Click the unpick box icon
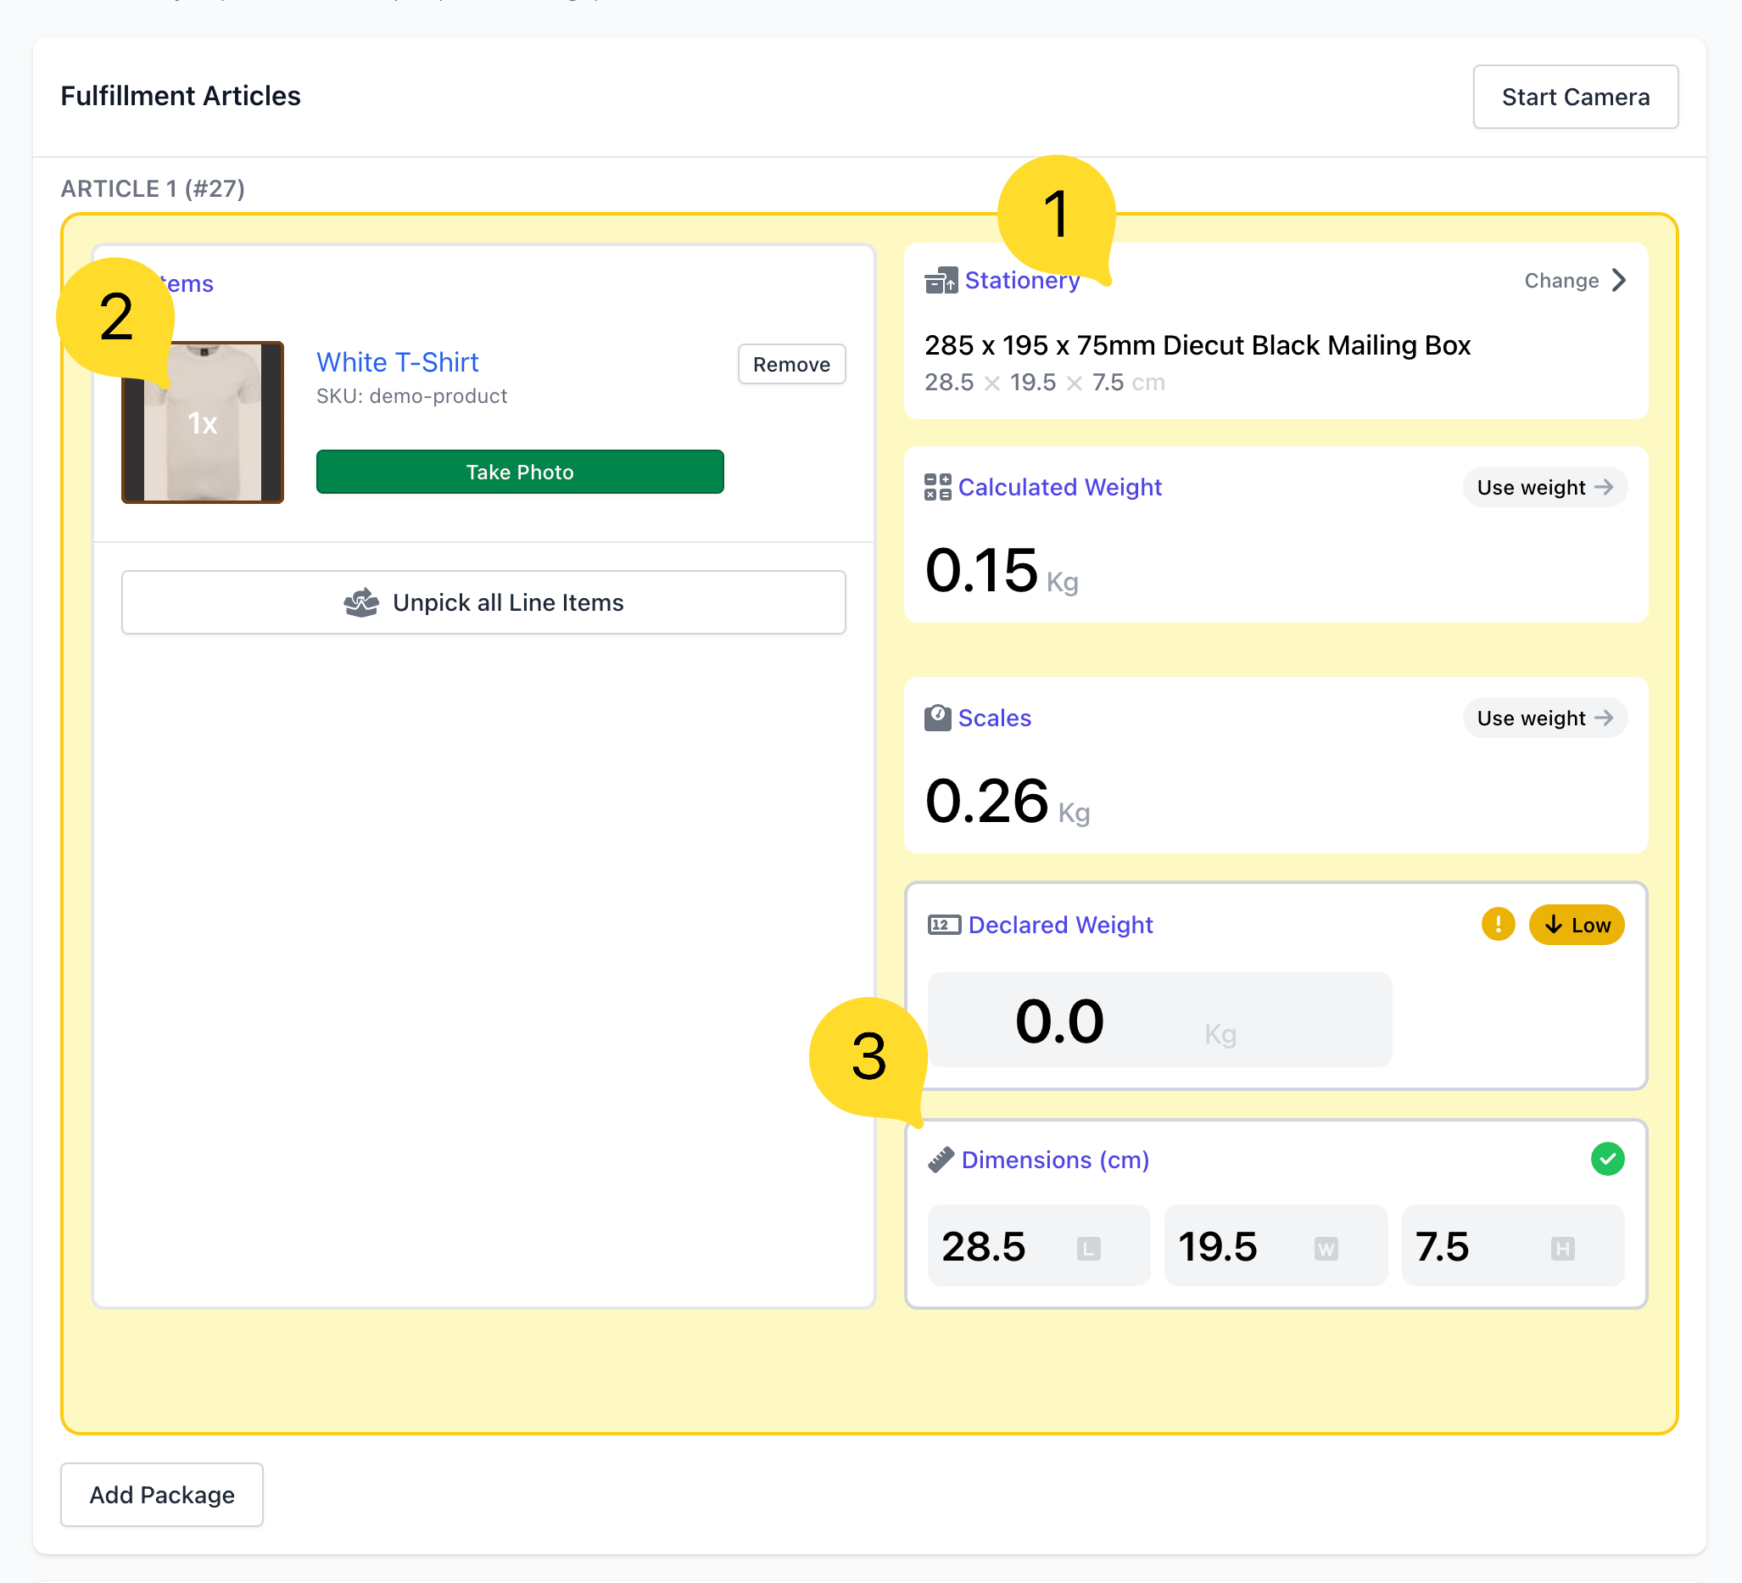 pyautogui.click(x=361, y=602)
